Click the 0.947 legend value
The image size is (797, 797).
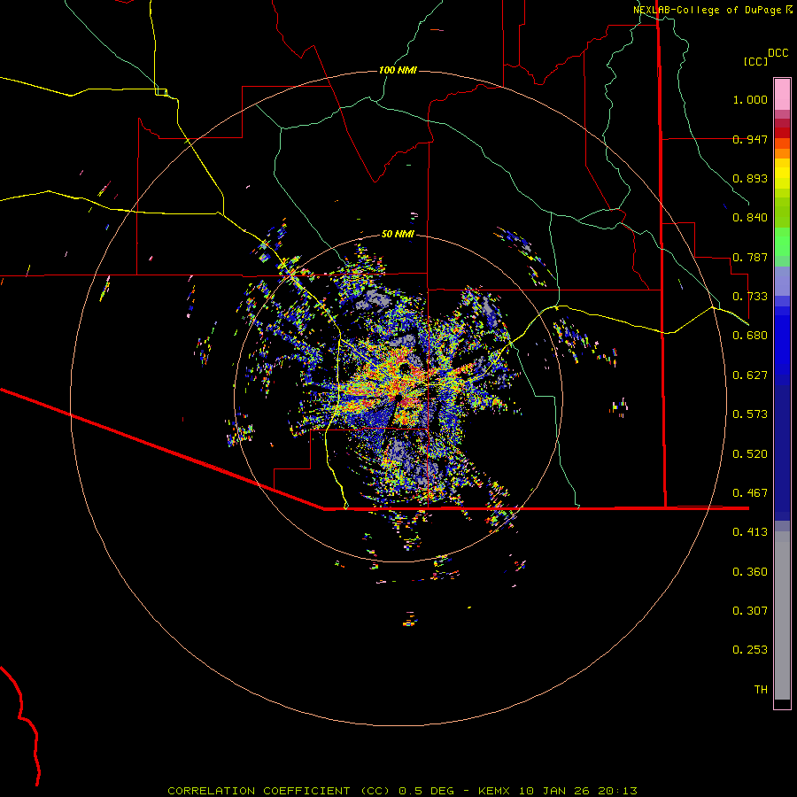pyautogui.click(x=750, y=139)
